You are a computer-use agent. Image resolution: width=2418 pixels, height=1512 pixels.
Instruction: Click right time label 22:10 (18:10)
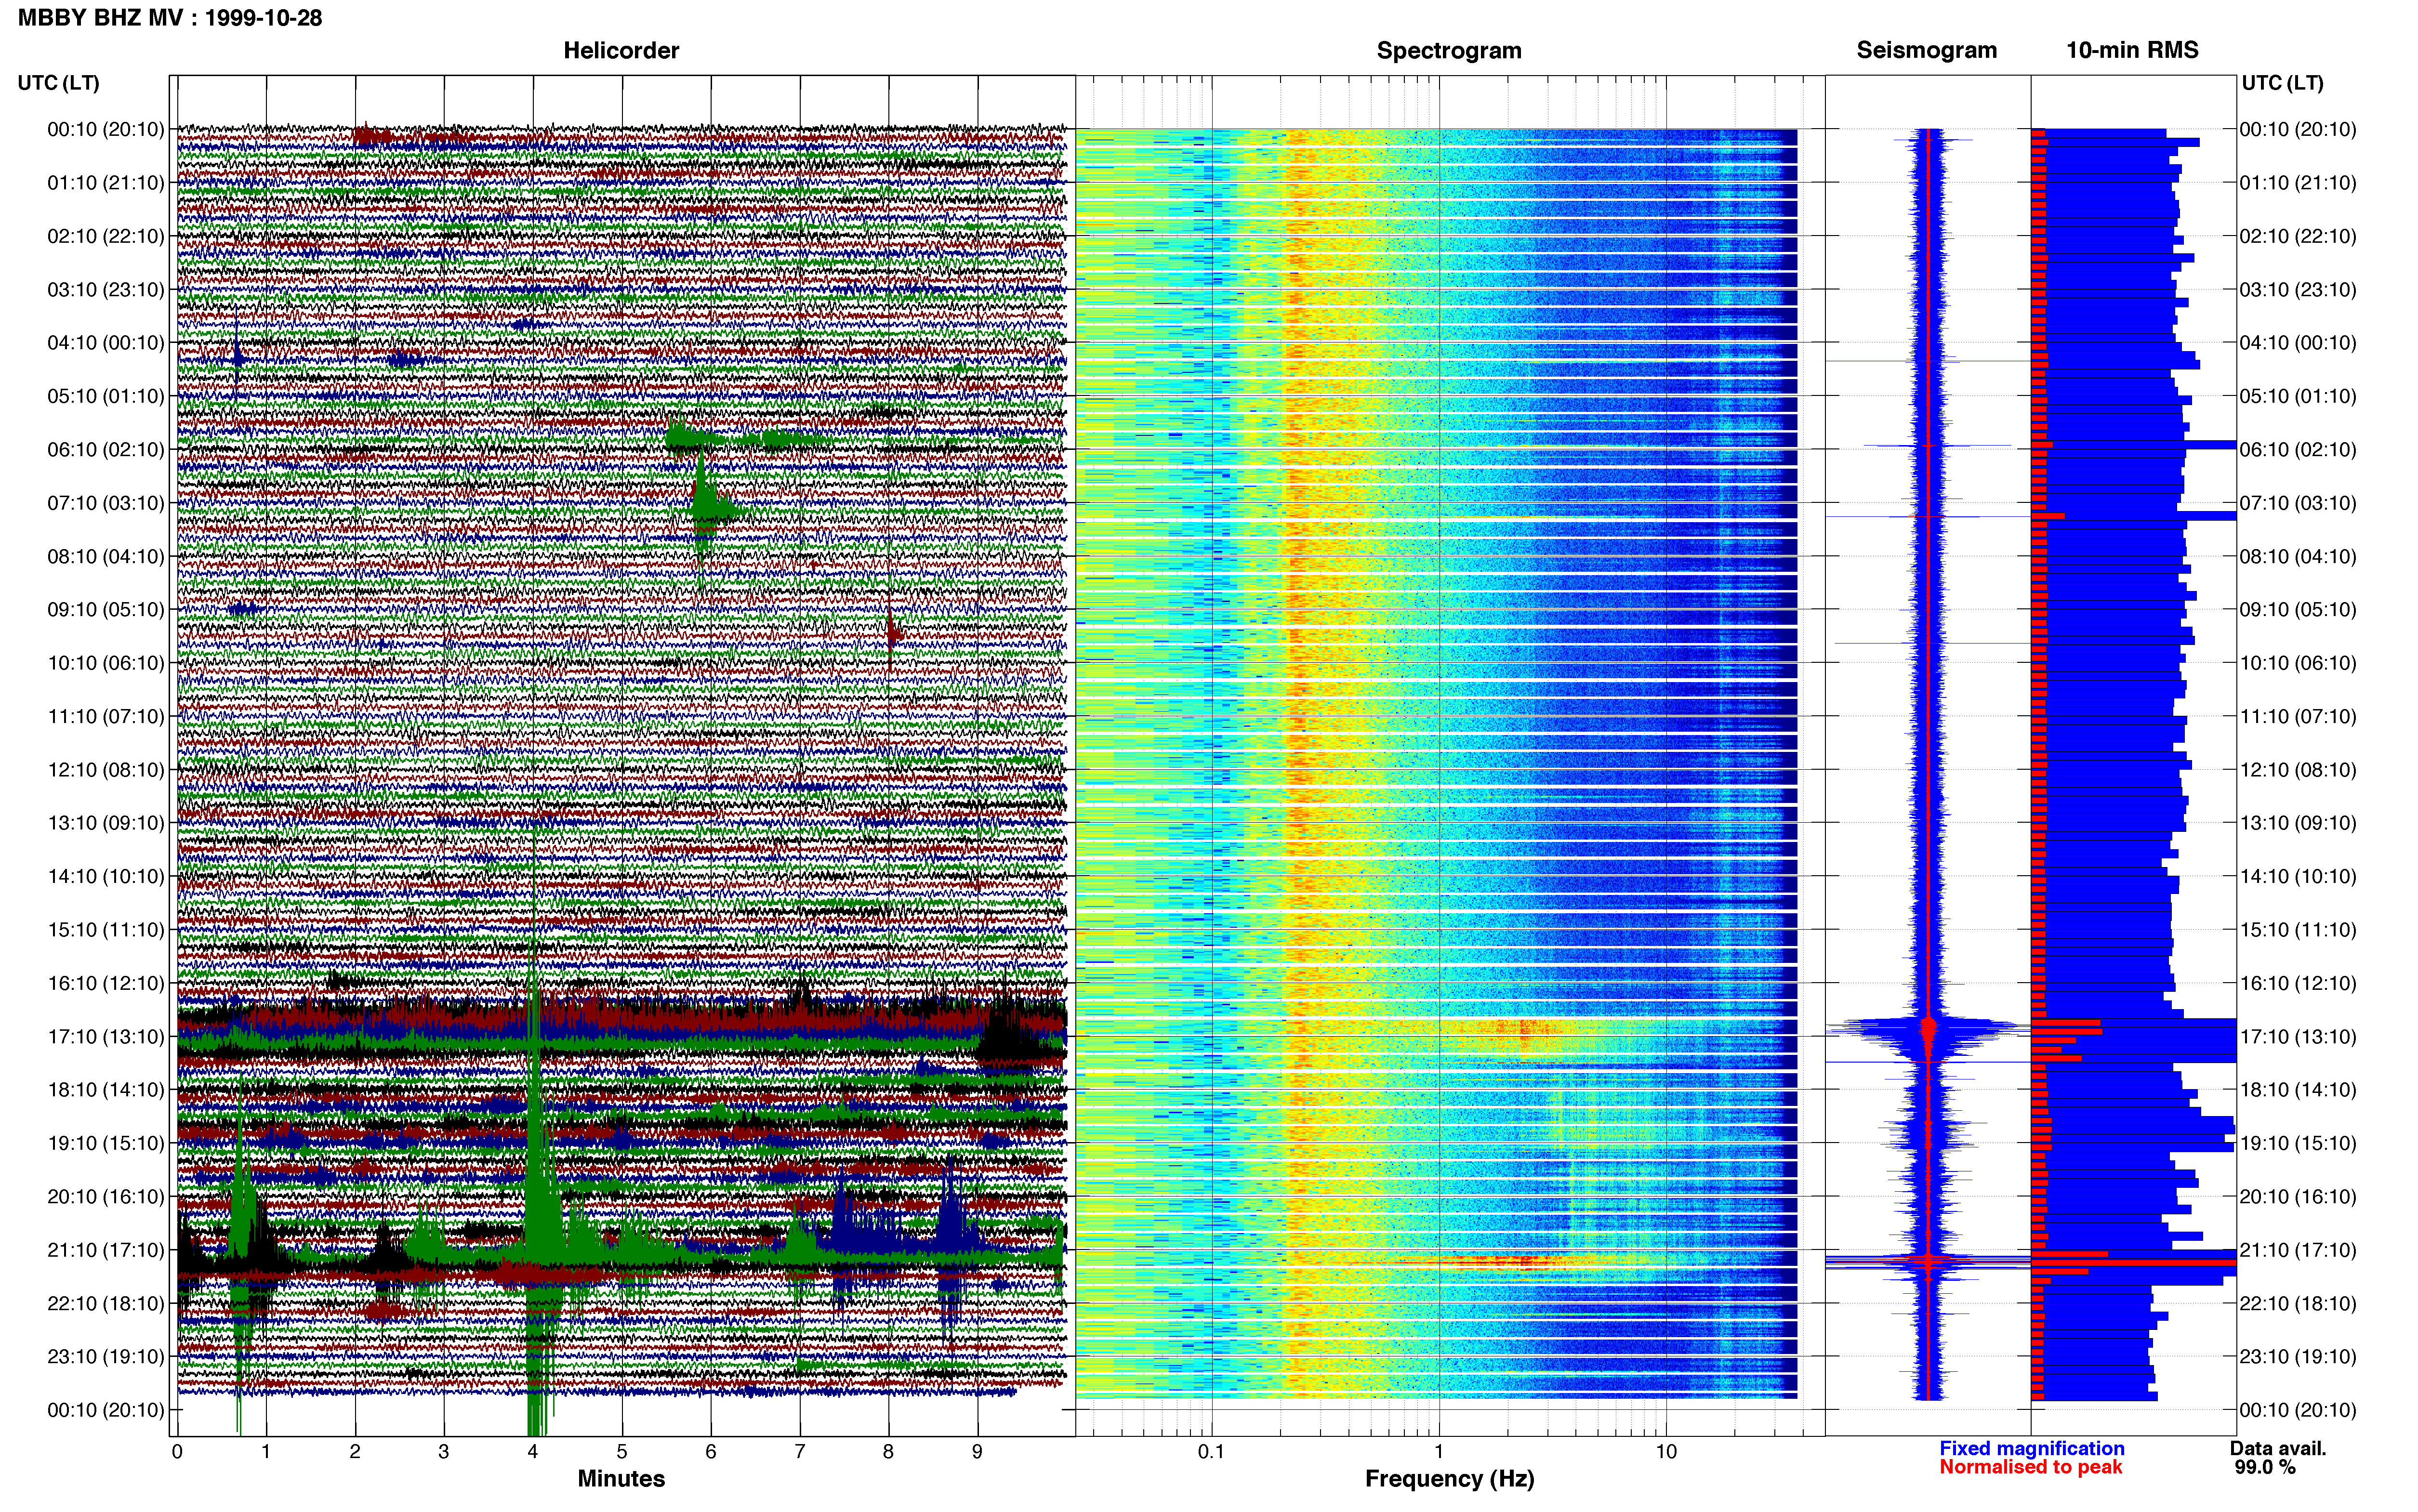coord(2298,1304)
